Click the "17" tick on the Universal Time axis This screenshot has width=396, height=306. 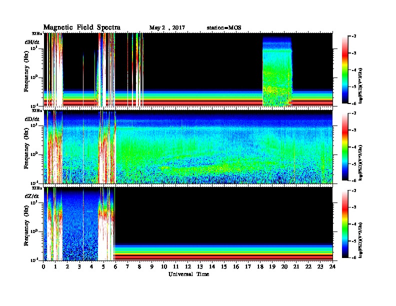click(x=248, y=267)
